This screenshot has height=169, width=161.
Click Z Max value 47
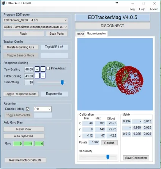100,135
